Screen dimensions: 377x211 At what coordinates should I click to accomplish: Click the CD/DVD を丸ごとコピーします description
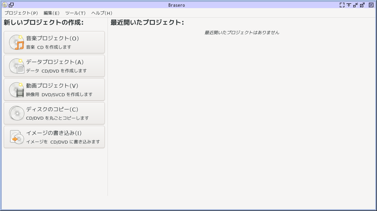(57, 118)
